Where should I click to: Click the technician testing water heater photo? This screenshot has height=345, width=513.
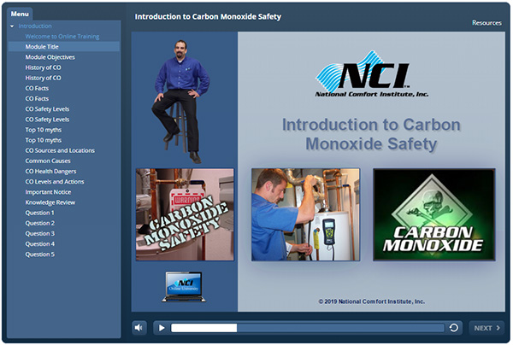(305, 214)
